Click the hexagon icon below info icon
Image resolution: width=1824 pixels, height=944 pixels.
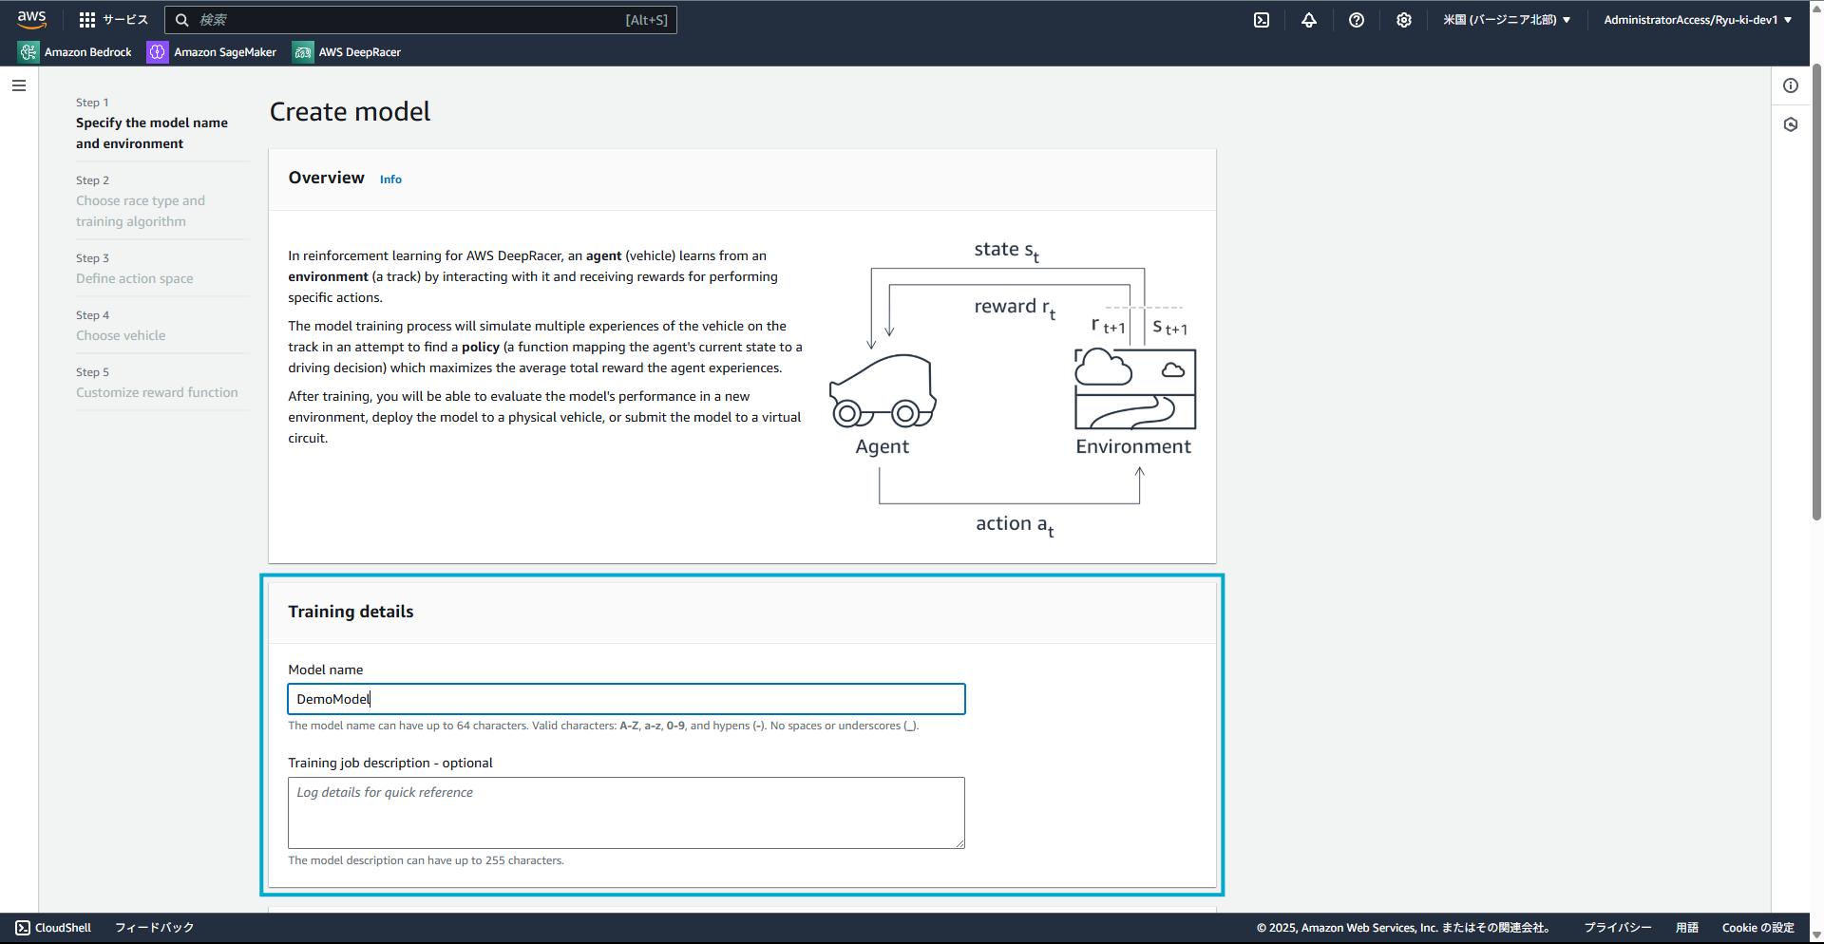tap(1791, 124)
